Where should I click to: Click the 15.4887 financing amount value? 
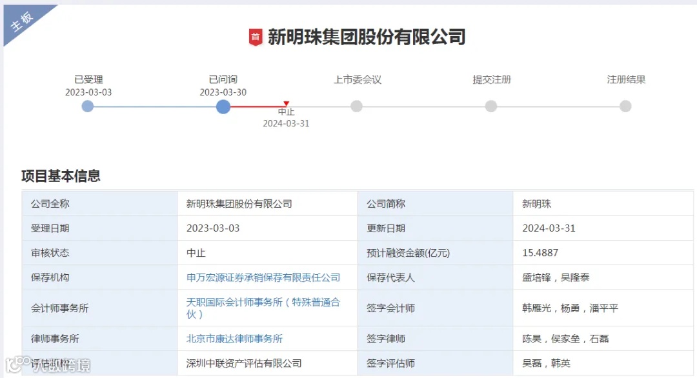[x=540, y=253]
